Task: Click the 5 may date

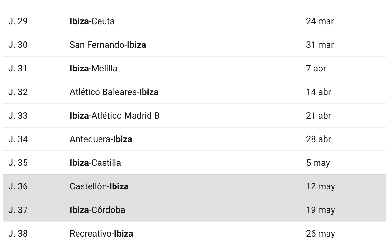Action: click(x=318, y=163)
